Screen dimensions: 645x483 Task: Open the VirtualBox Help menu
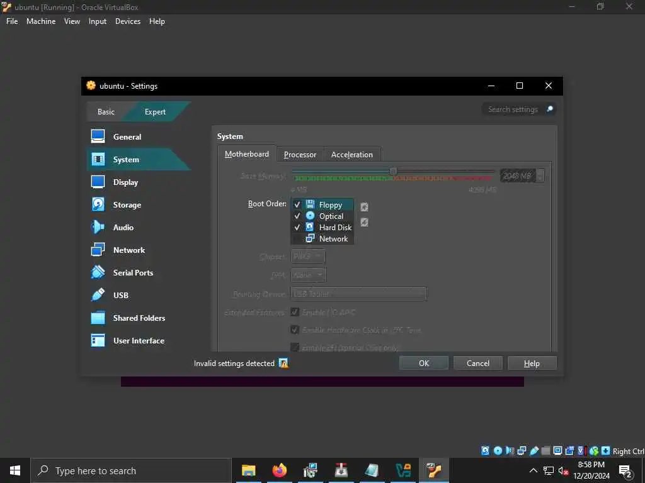[157, 21]
